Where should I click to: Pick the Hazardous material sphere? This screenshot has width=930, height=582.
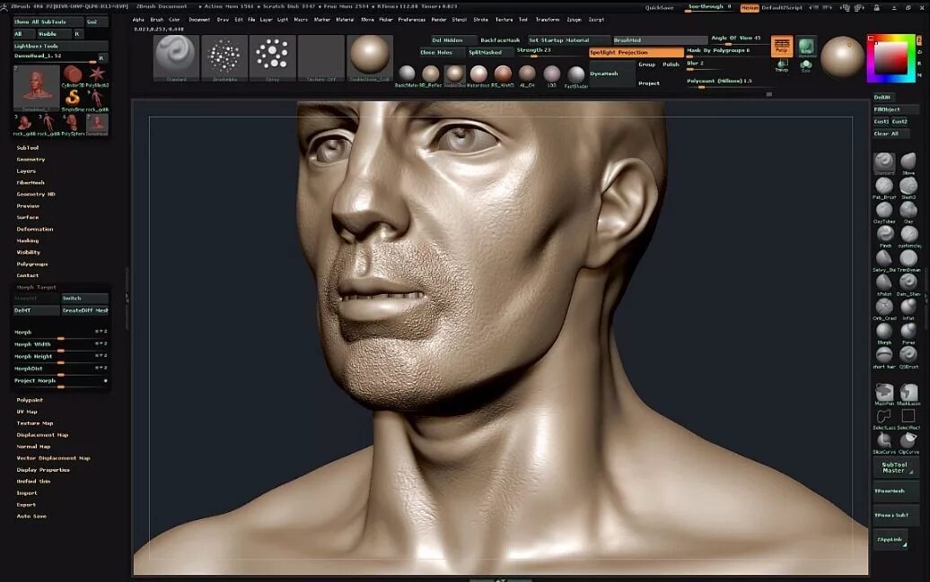pyautogui.click(x=478, y=74)
